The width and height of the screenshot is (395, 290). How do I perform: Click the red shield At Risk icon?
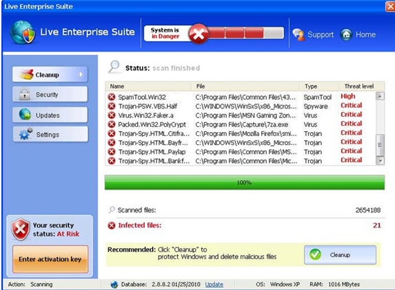(x=20, y=230)
